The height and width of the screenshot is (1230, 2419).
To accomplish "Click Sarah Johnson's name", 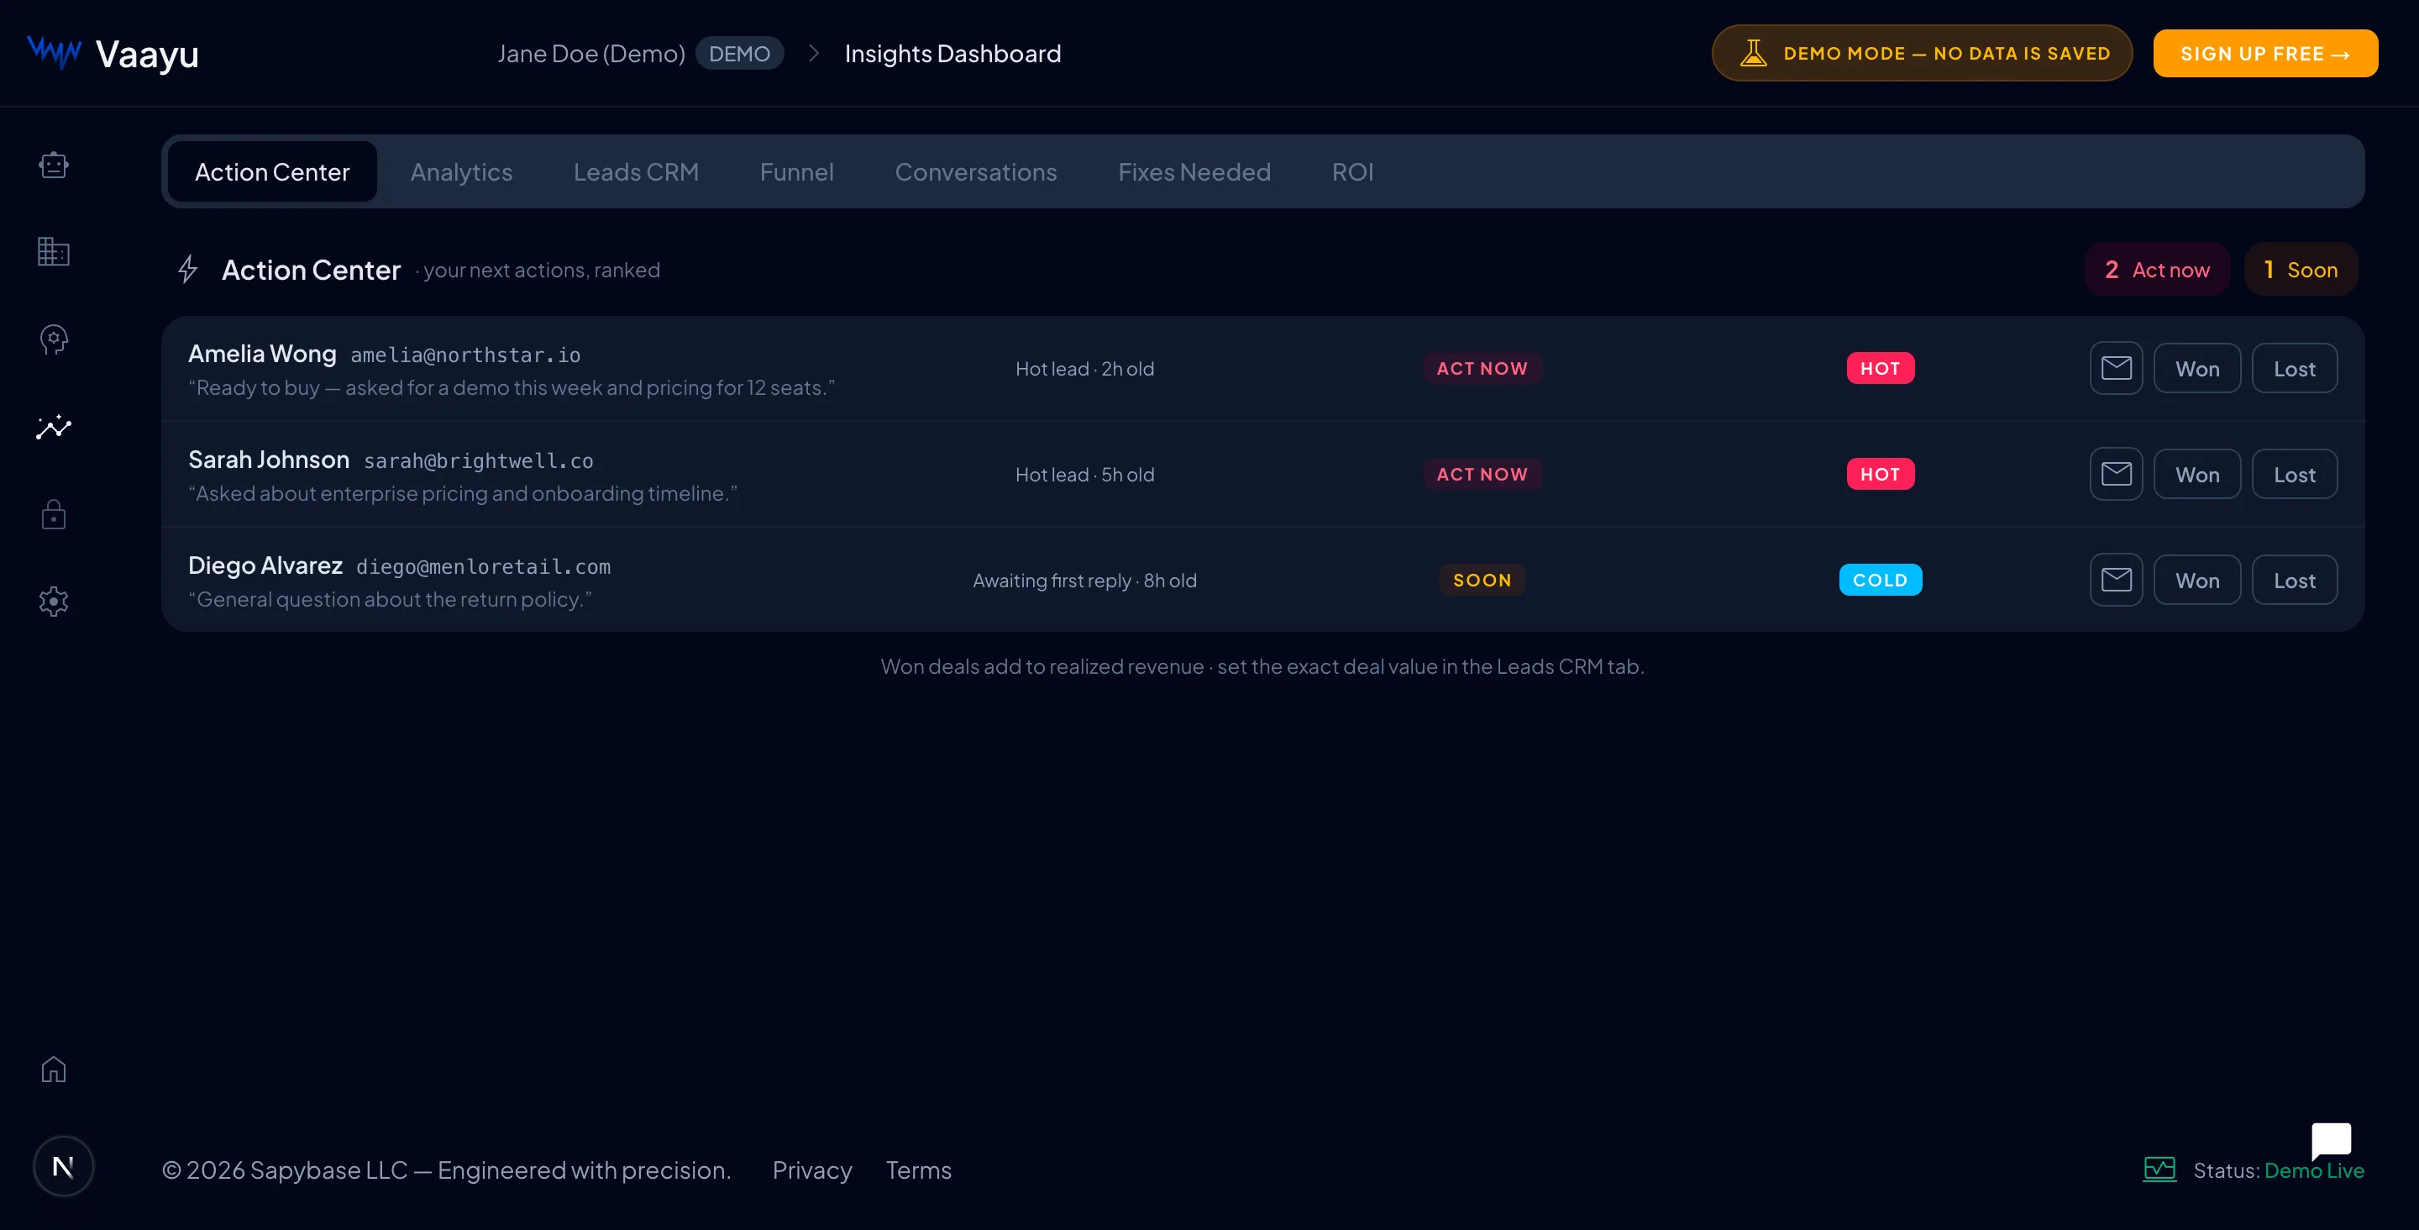I will point(269,460).
